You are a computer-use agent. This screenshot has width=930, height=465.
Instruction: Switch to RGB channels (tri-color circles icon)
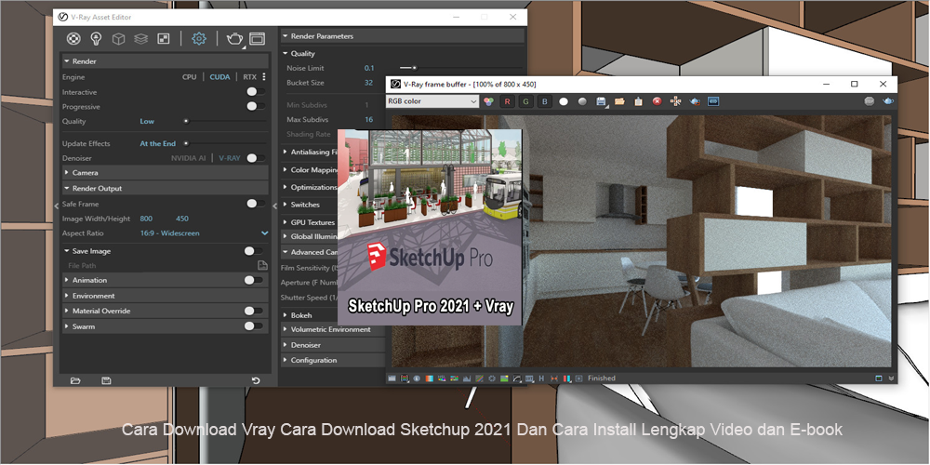(x=488, y=101)
